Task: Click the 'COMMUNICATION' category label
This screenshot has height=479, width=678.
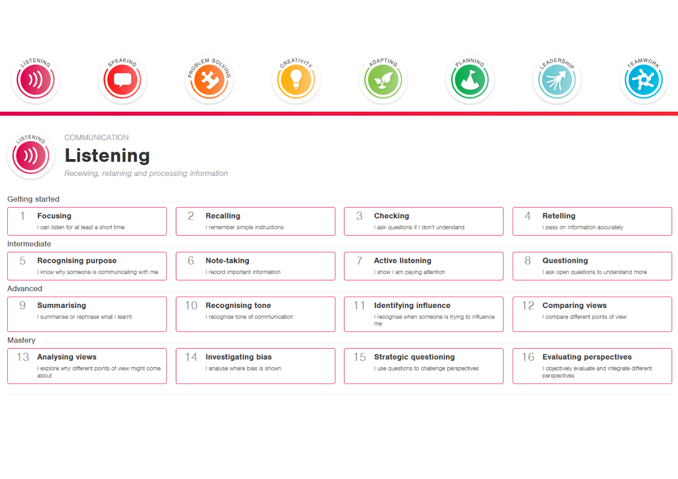Action: click(x=97, y=138)
